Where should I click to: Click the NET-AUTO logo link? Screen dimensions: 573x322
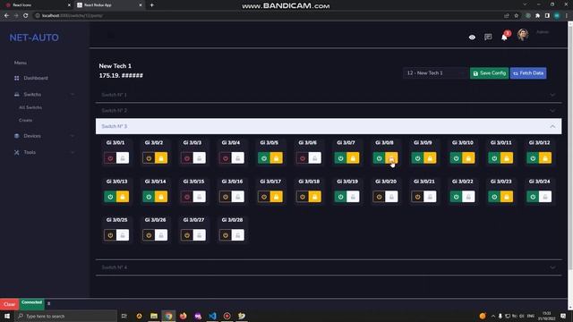[34, 38]
